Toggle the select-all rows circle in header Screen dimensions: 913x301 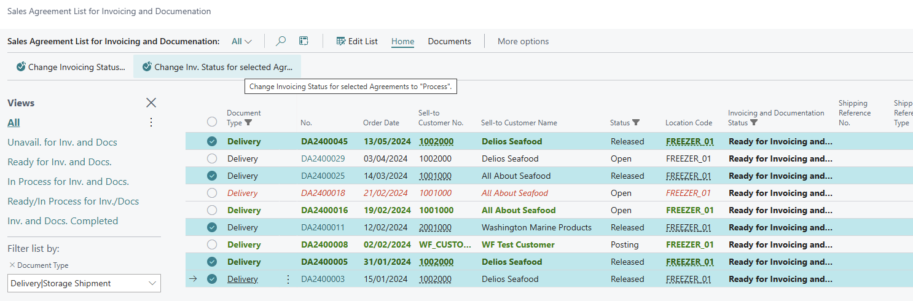pos(212,122)
